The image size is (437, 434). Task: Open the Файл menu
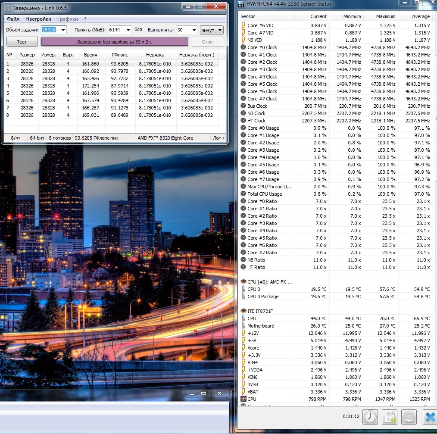pos(13,19)
